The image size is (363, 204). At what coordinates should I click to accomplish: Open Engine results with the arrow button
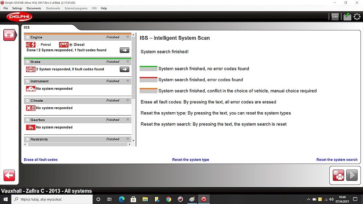(125, 50)
